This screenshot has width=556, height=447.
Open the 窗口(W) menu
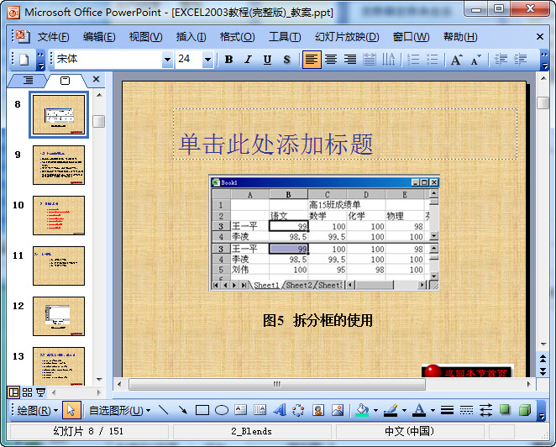coord(411,37)
